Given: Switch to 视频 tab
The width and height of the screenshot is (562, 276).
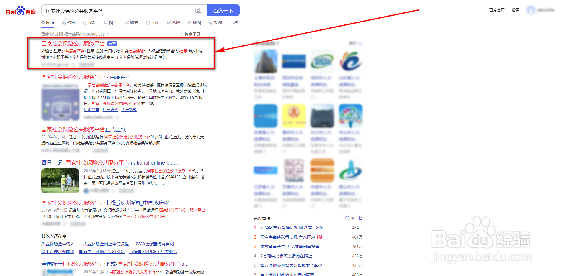Looking at the screenshot, I should point(90,23).
